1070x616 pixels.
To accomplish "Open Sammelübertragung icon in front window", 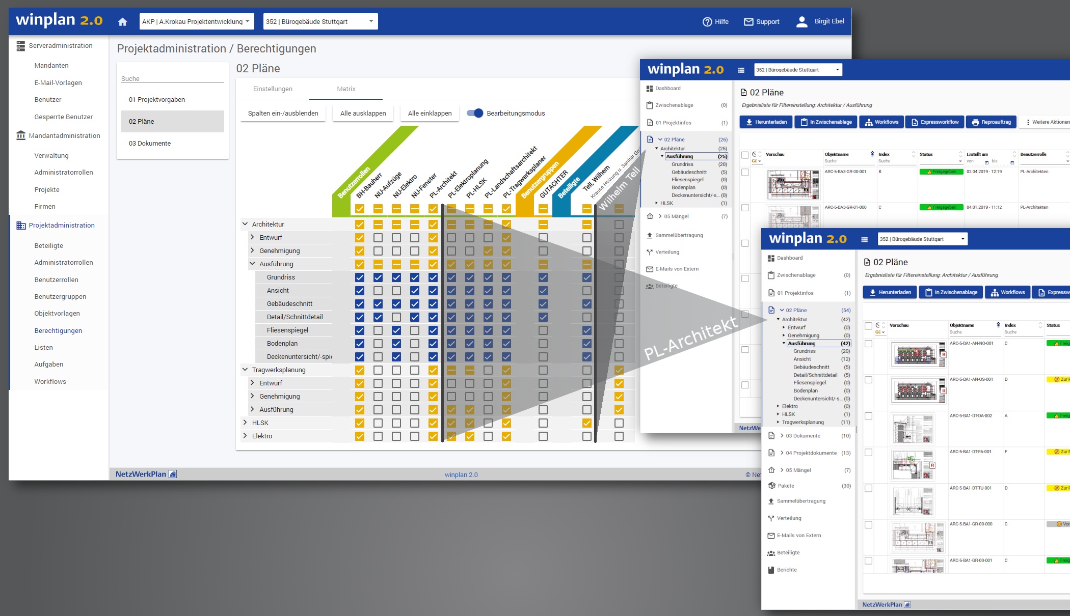I will 771,501.
